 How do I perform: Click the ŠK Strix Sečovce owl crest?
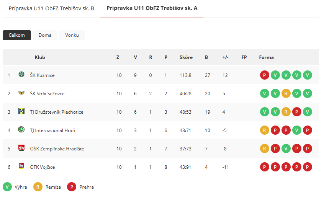click(x=21, y=93)
